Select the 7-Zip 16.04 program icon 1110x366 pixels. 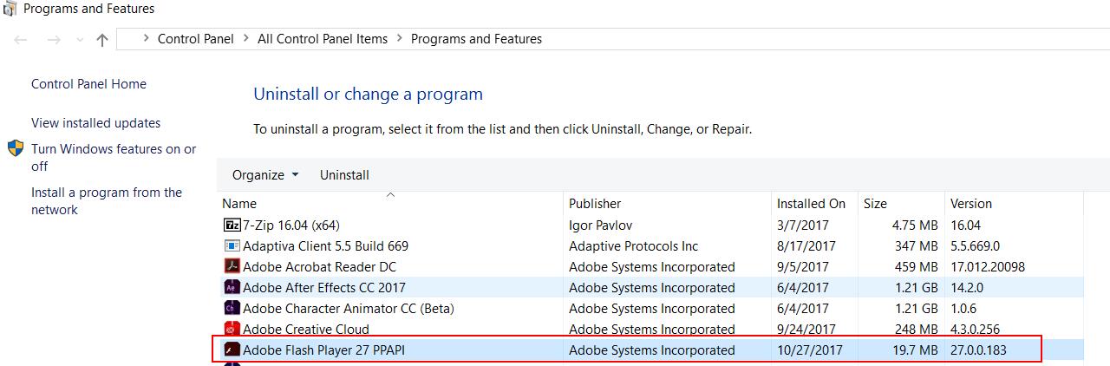pos(232,225)
